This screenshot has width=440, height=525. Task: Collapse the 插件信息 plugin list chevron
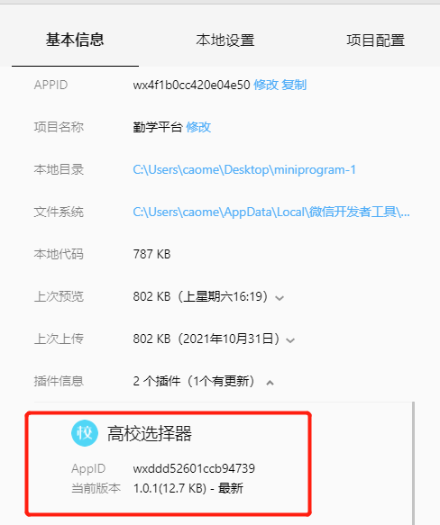tap(270, 383)
